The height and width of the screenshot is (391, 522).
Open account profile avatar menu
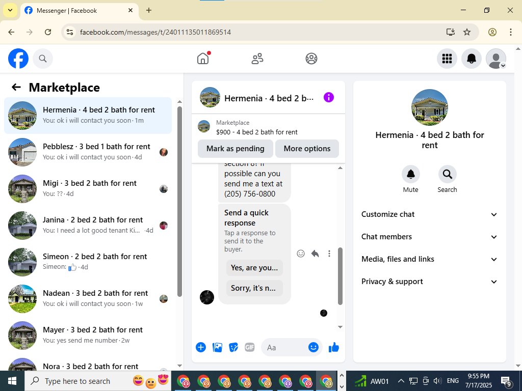pyautogui.click(x=496, y=59)
